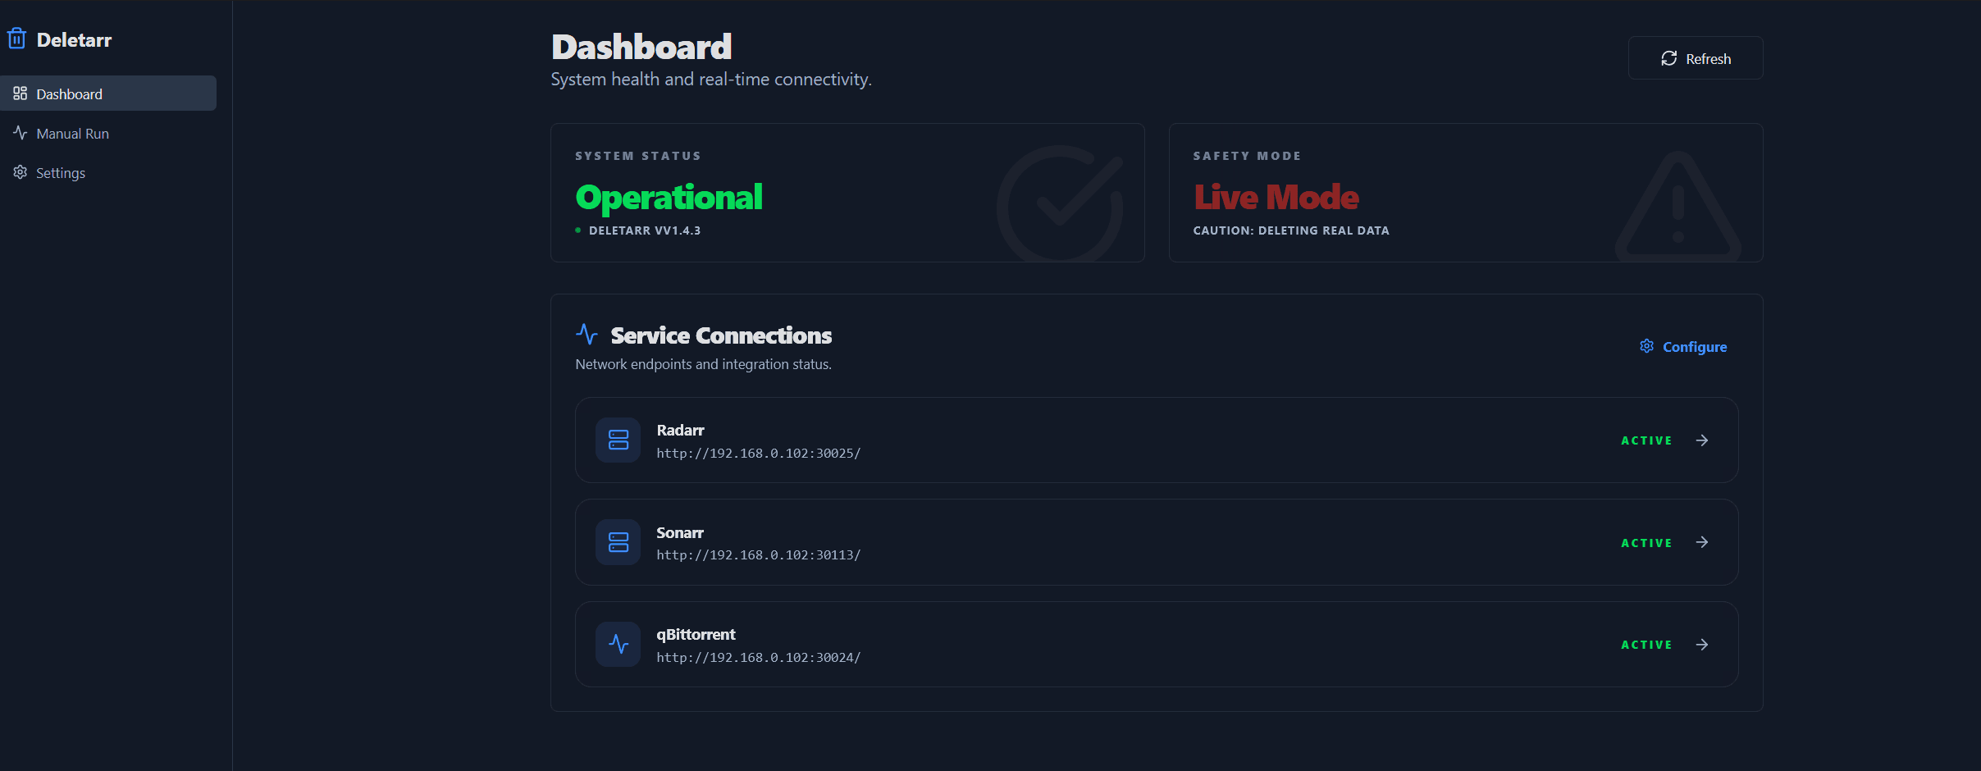
Task: Click the CAUTION: DELETING REAL DATA text
Action: click(x=1291, y=230)
